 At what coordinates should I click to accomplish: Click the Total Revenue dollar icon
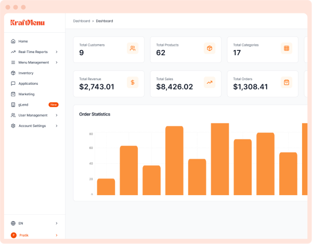click(133, 82)
